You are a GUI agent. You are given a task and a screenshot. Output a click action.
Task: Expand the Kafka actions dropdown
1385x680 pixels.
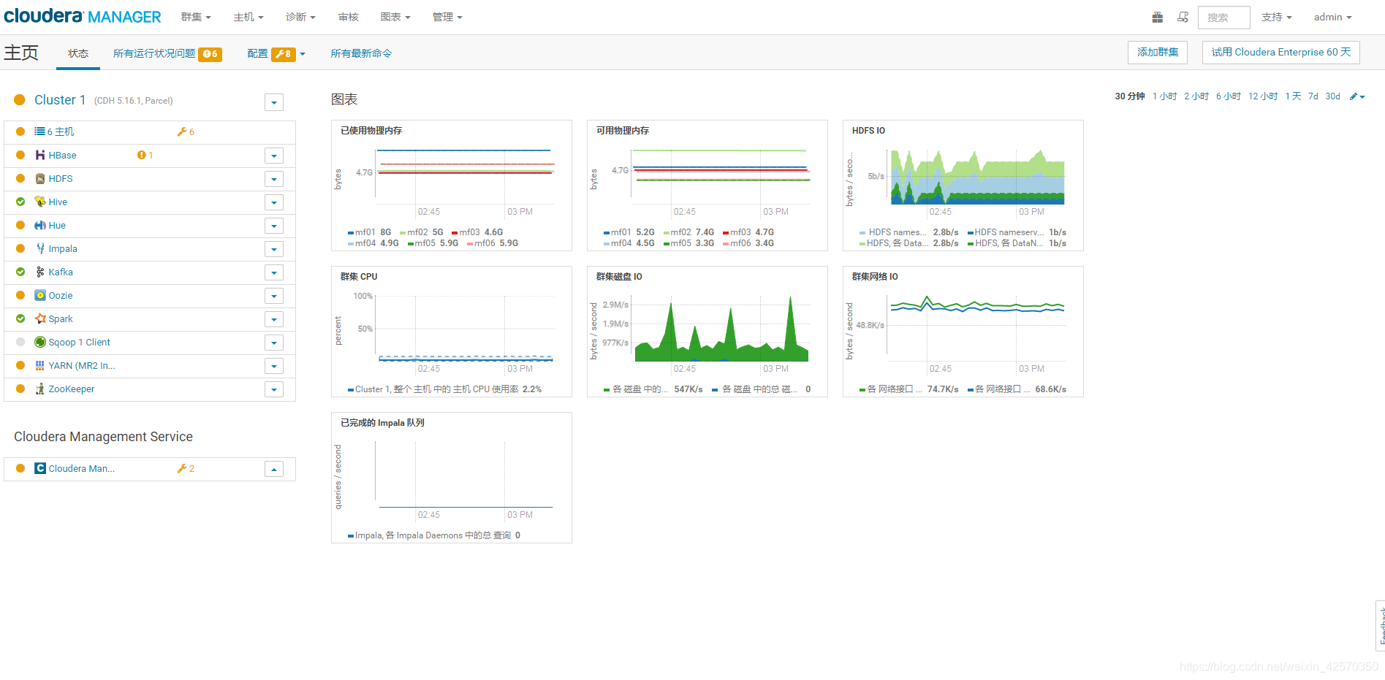click(x=274, y=272)
